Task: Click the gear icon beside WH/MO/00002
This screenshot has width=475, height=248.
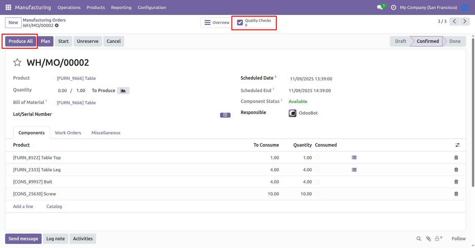Action: click(57, 25)
